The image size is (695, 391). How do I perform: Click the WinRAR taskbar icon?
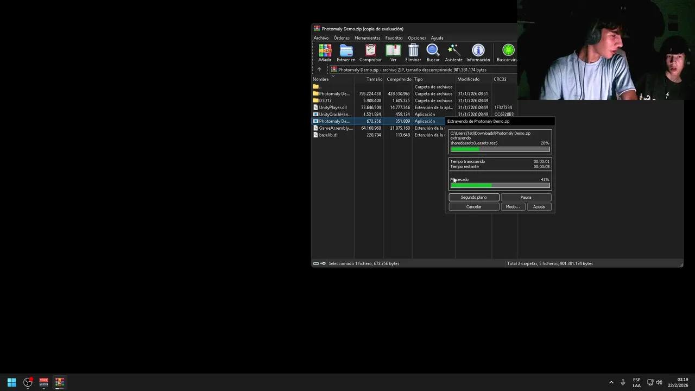coord(60,382)
